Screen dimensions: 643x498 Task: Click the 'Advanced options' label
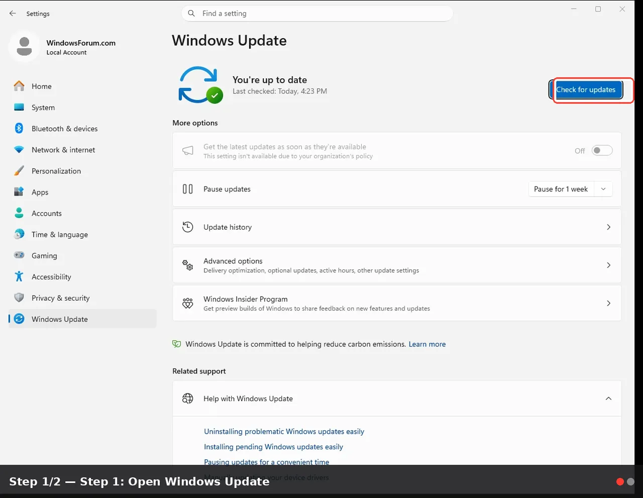233,261
